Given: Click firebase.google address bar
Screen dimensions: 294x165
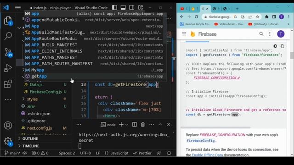Looking at the screenshot, I should pyautogui.click(x=220, y=17).
